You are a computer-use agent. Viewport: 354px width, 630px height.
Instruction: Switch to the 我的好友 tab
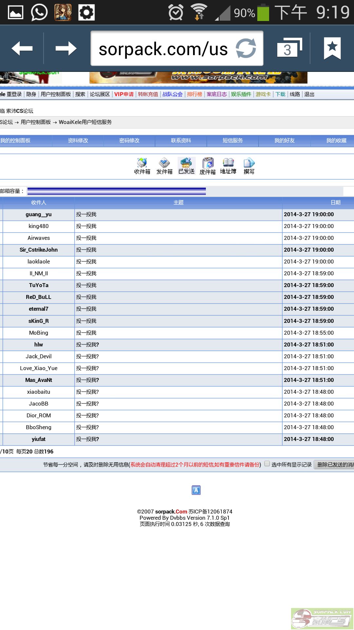[x=285, y=140]
